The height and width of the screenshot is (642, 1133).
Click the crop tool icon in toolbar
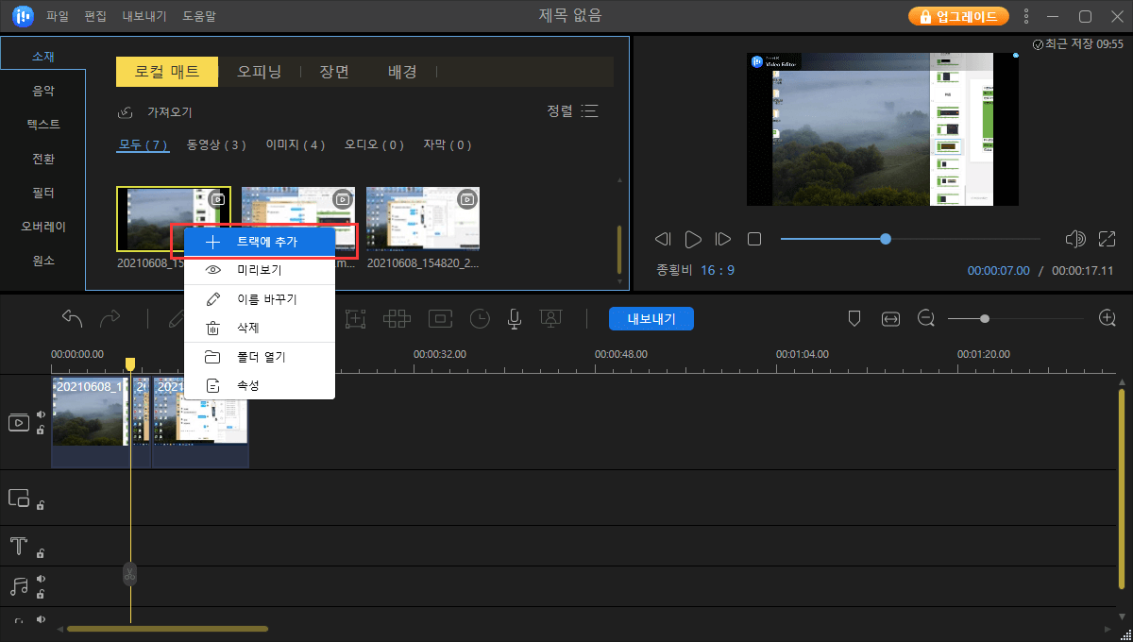coord(356,318)
